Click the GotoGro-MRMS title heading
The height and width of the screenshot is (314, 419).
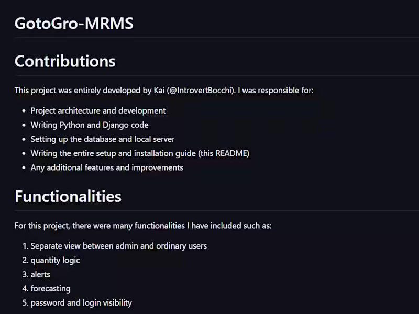[74, 24]
